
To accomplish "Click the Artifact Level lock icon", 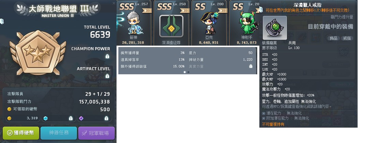I will pyautogui.click(x=107, y=76).
